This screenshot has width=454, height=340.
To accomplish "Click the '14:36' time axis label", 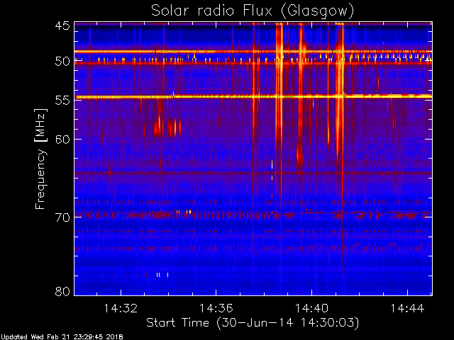I will (x=216, y=308).
